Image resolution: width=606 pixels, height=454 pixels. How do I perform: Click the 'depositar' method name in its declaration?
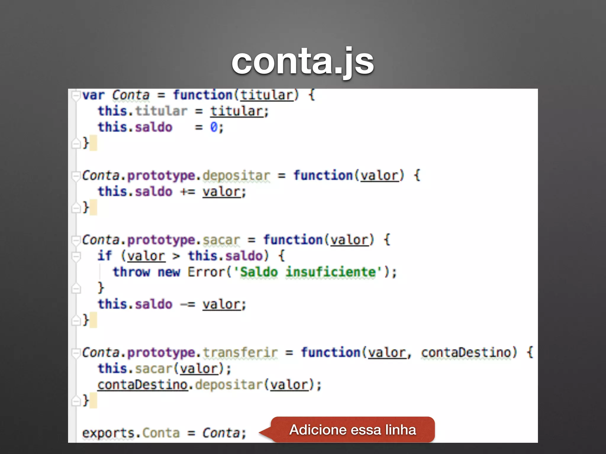pyautogui.click(x=236, y=176)
